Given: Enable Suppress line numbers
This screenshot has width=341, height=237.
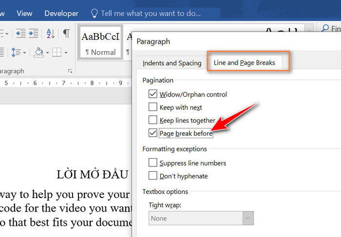Looking at the screenshot, I should pos(153,163).
